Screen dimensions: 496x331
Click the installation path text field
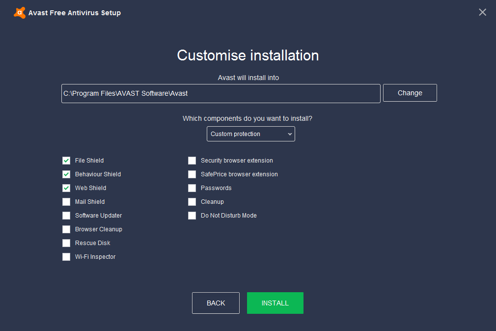point(220,93)
